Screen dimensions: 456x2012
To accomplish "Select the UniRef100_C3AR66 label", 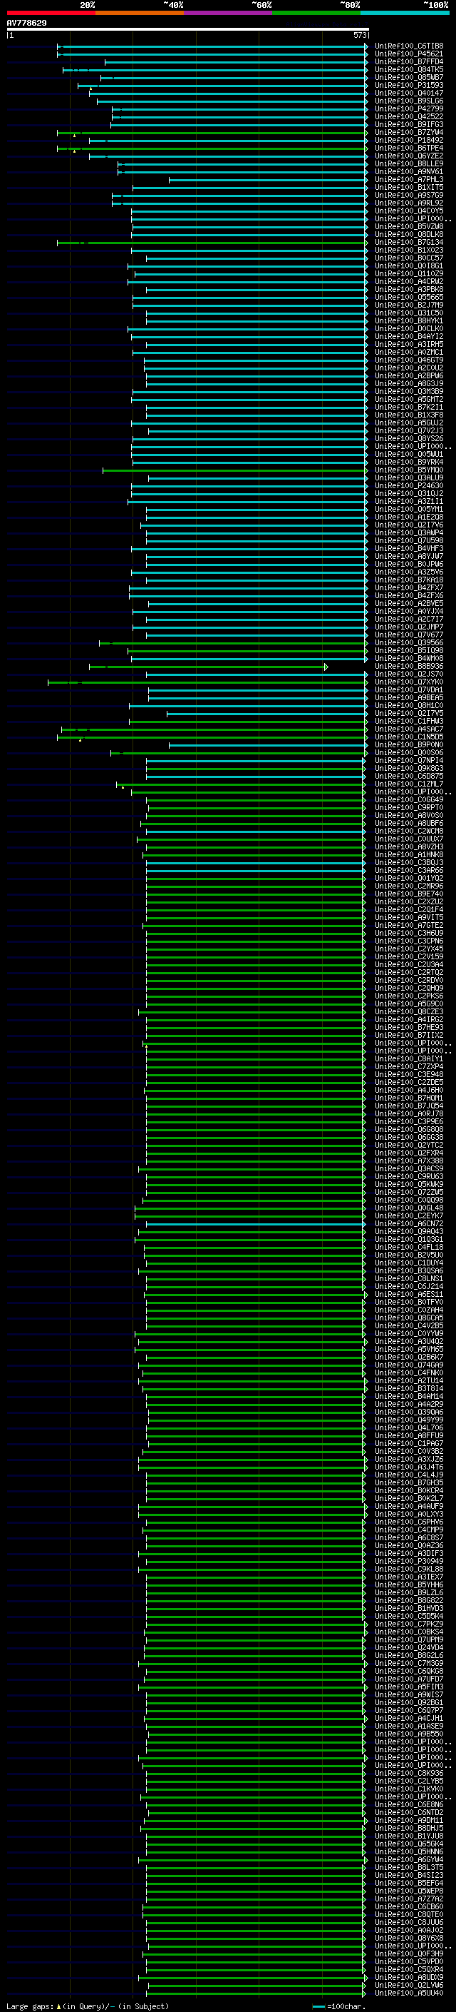I will 408,871.
